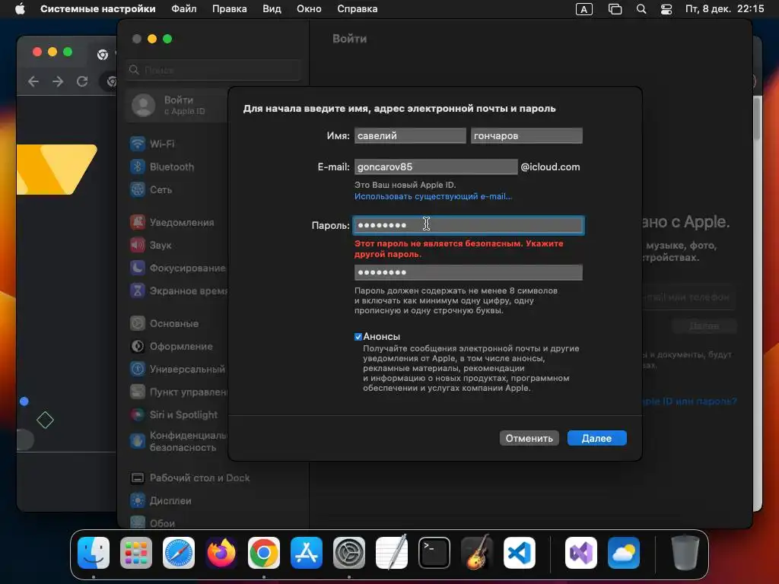Image resolution: width=779 pixels, height=584 pixels.
Task: Select the Фокусирование moon icon
Action: click(138, 268)
